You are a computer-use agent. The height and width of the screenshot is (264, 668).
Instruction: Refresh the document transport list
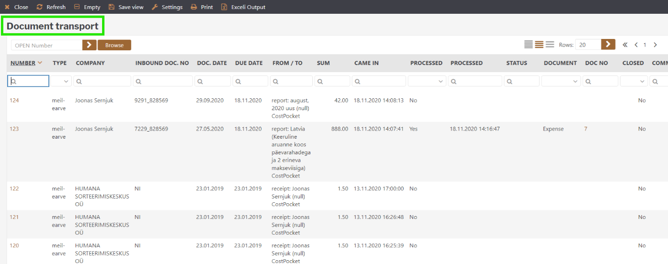click(51, 7)
